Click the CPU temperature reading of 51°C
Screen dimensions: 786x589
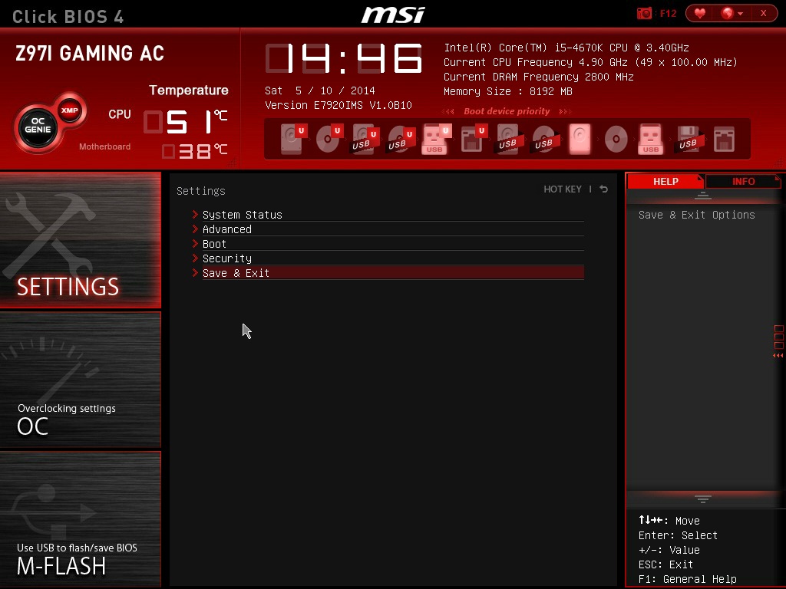click(x=186, y=121)
